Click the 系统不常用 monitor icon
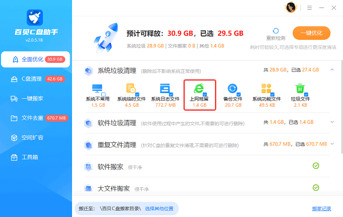This screenshot has width=343, height=217. click(97, 89)
